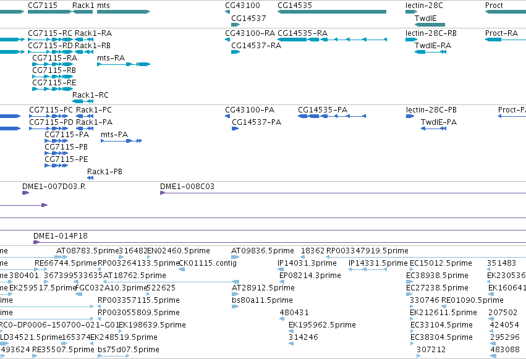Click protein CG14537-PA
The height and width of the screenshot is (359, 526).
coord(257,122)
